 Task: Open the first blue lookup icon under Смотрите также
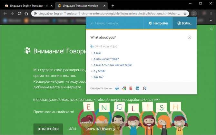point(117,88)
